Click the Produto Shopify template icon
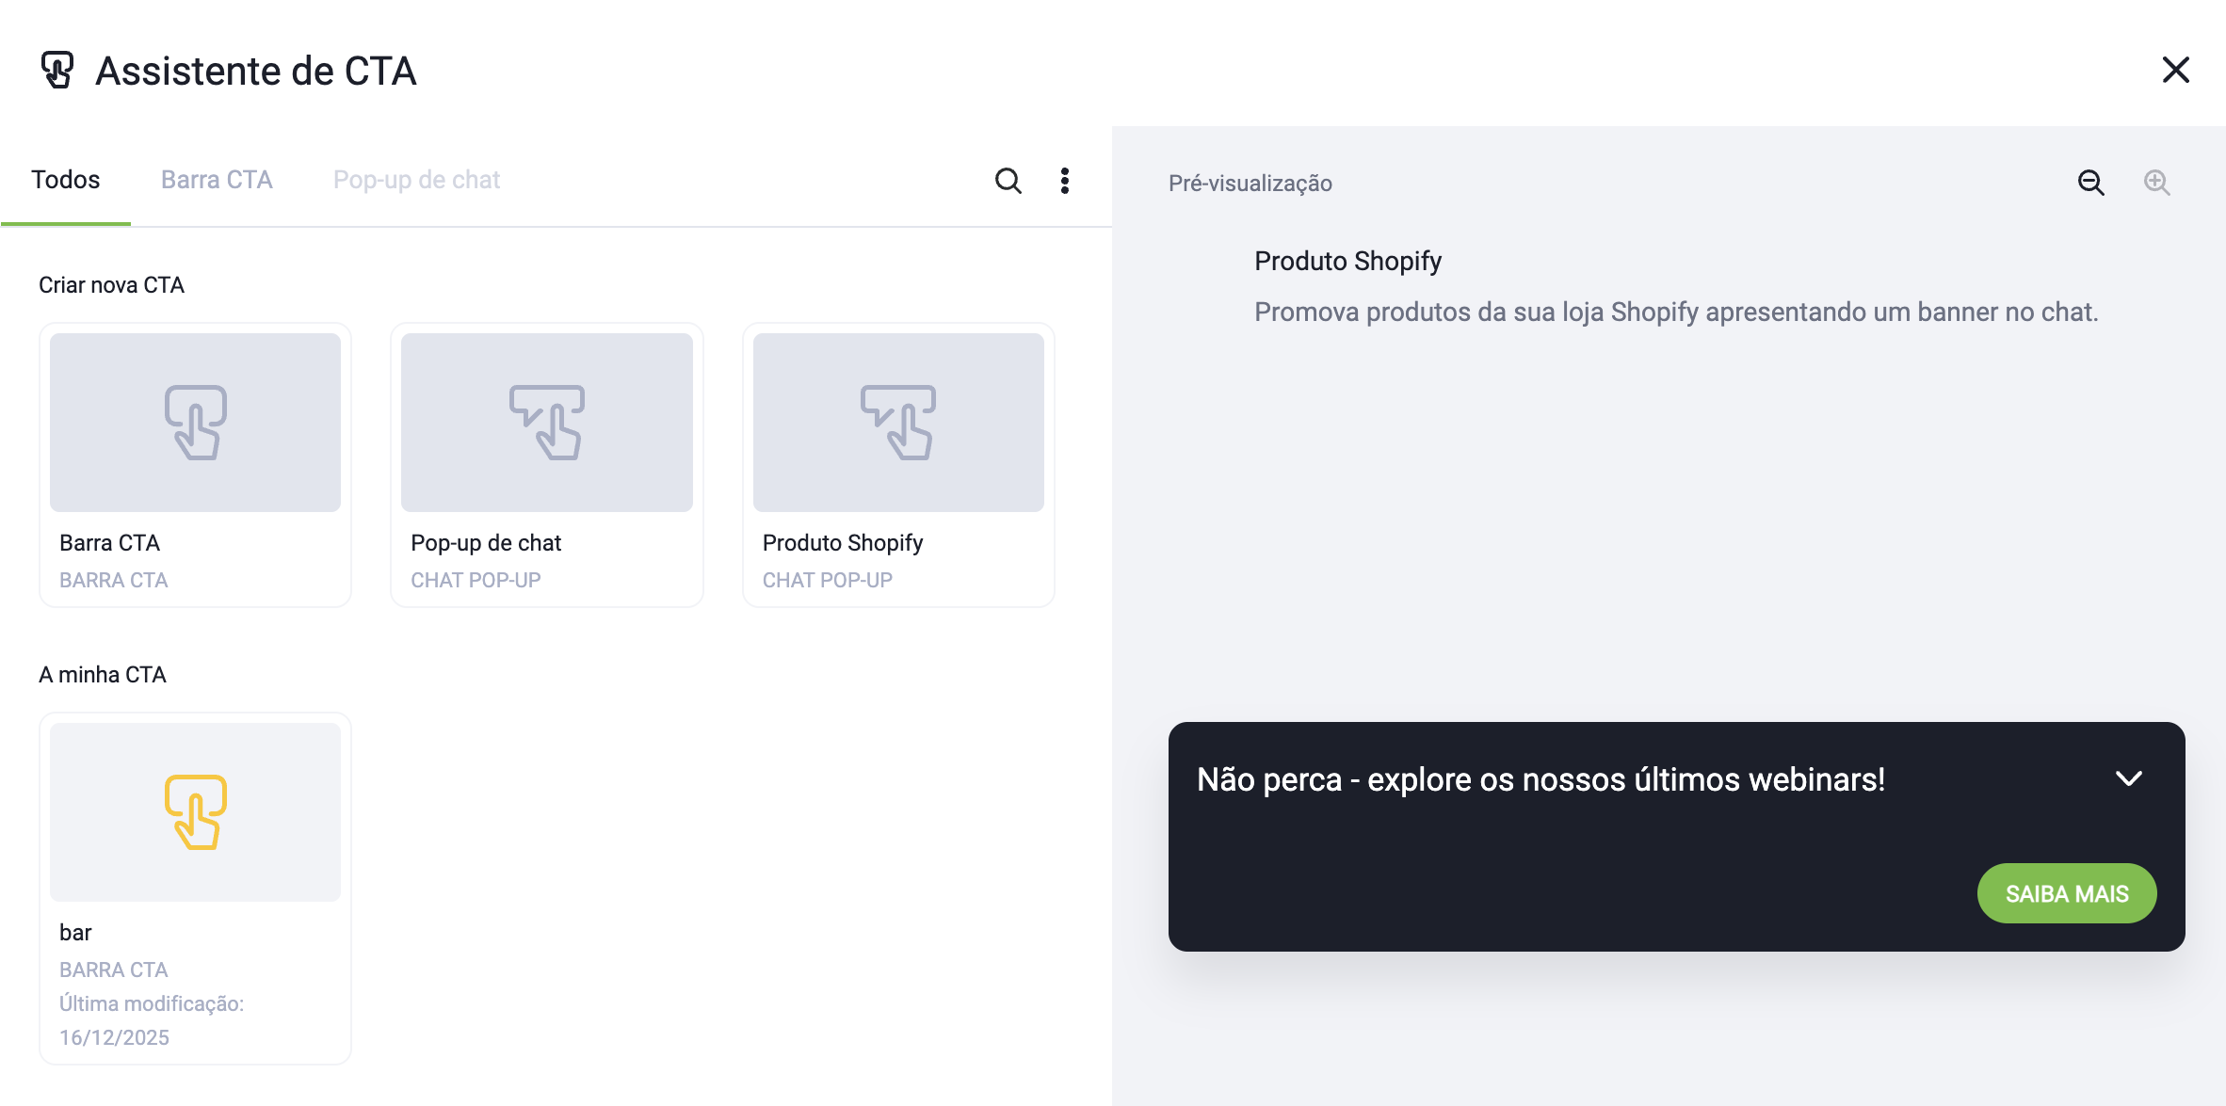Image resolution: width=2226 pixels, height=1106 pixels. click(x=898, y=423)
